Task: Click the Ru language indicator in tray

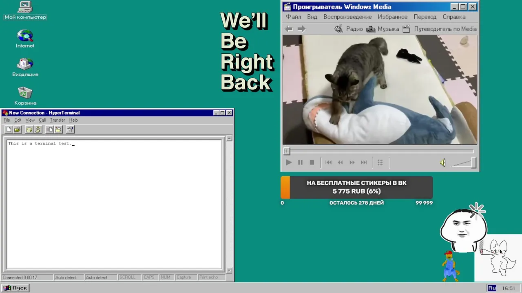Action: coord(492,288)
